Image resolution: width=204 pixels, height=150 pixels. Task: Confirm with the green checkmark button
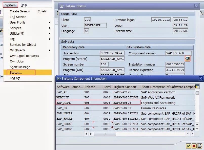pyautogui.click(x=188, y=146)
